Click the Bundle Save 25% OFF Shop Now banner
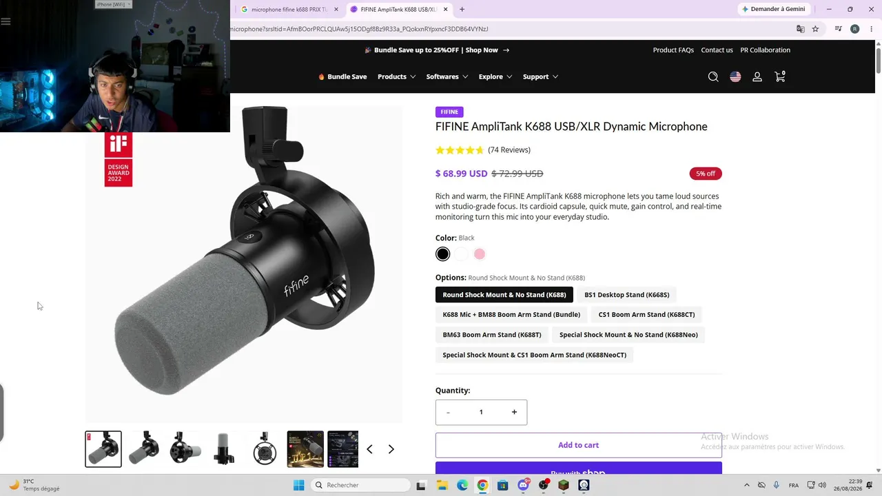The width and height of the screenshot is (882, 496). (437, 50)
